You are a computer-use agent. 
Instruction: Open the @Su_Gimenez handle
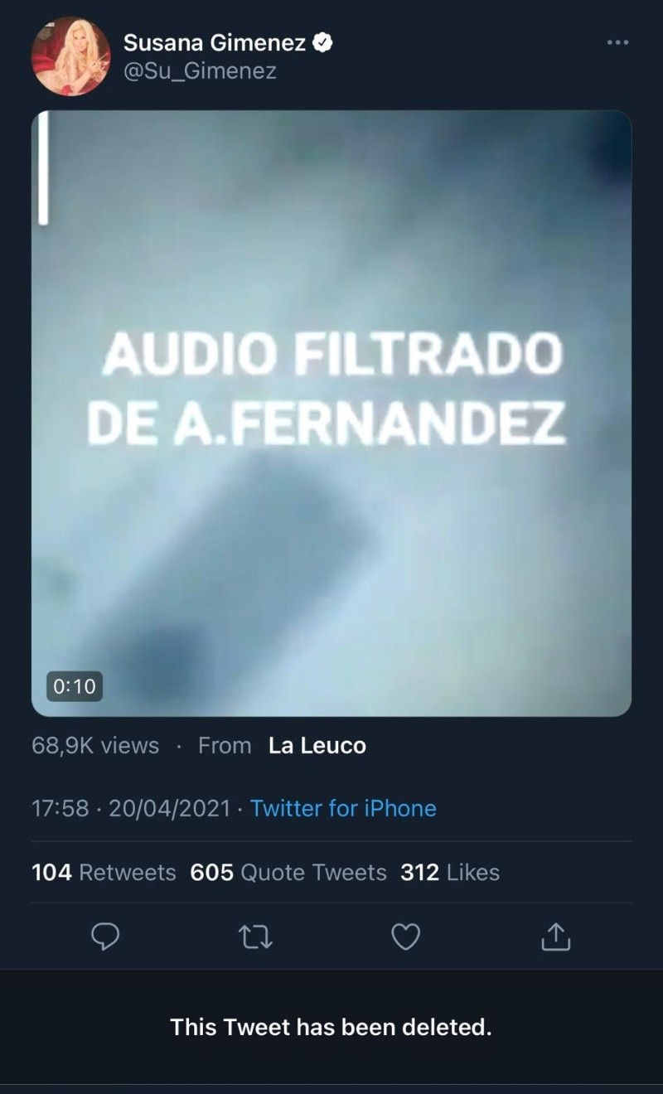(x=200, y=72)
